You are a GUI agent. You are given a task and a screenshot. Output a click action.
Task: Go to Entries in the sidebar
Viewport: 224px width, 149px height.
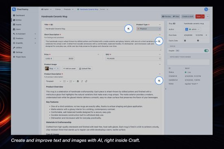click(17, 20)
